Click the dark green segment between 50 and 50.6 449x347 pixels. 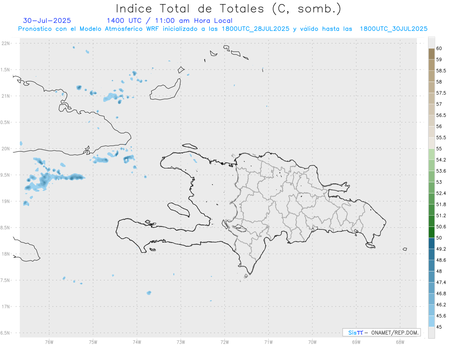coord(431,232)
